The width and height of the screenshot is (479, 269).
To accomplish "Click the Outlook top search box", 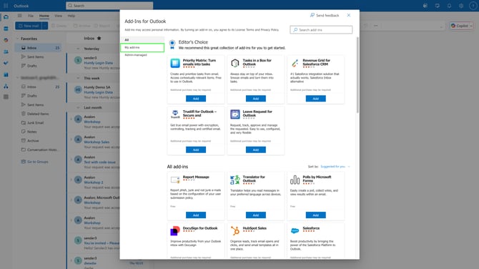I will click(x=109, y=6).
